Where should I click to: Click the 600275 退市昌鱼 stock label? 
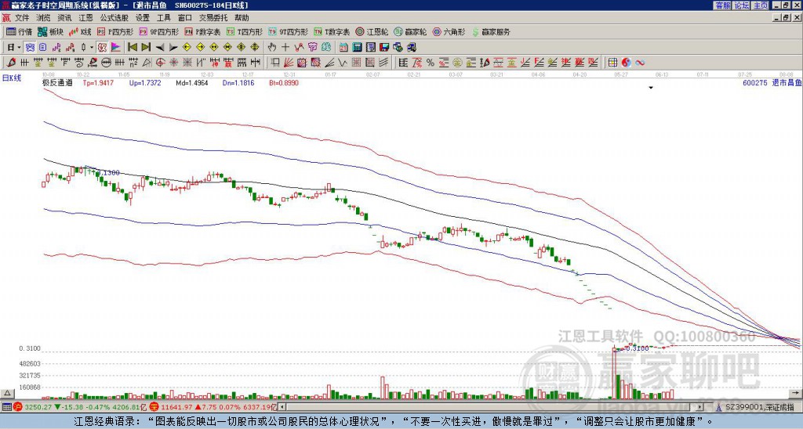(x=772, y=82)
